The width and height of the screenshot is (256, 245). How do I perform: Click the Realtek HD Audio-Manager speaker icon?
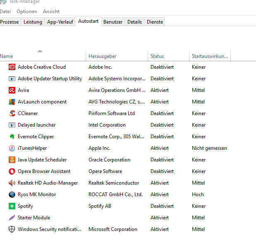coord(12,183)
